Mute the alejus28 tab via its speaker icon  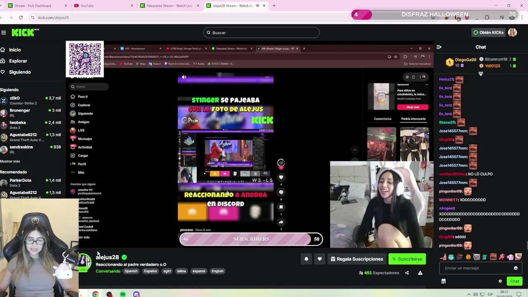[257, 6]
